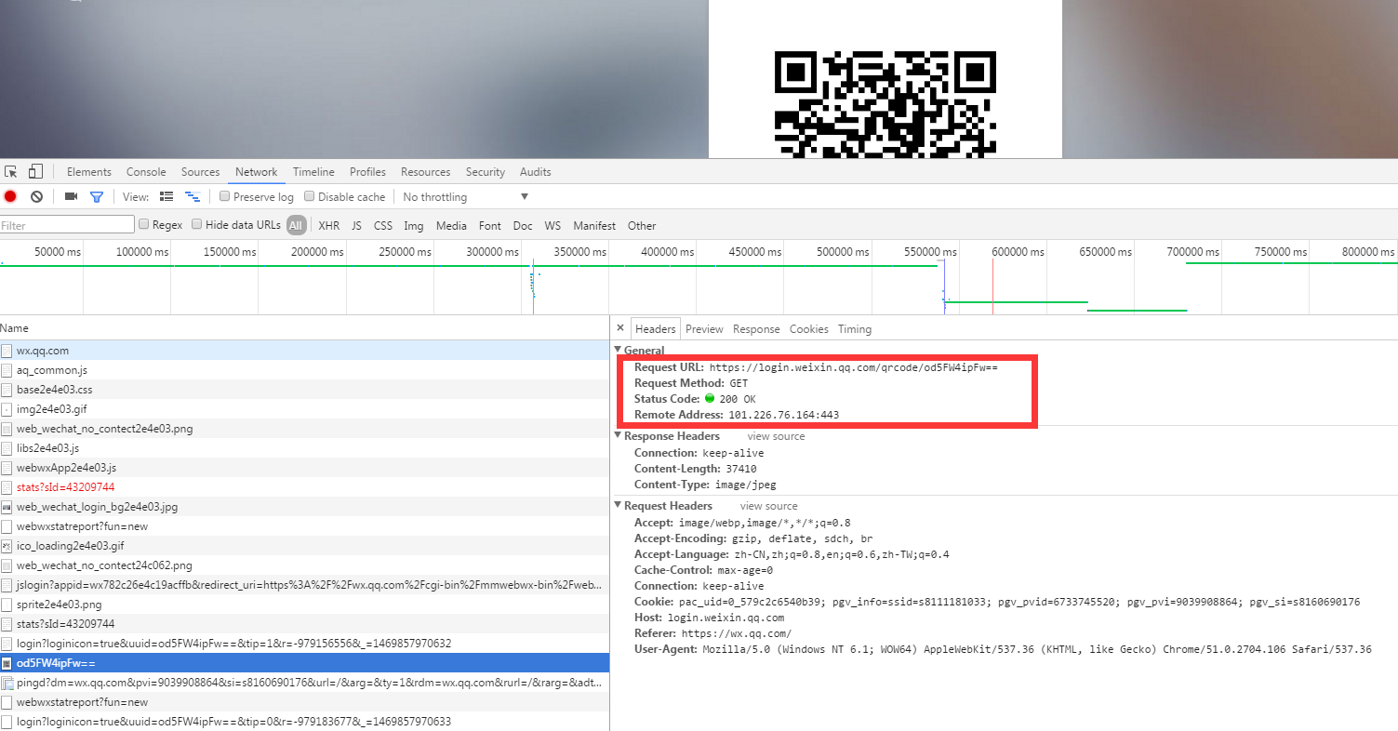Switch to the Response detail tab

756,329
